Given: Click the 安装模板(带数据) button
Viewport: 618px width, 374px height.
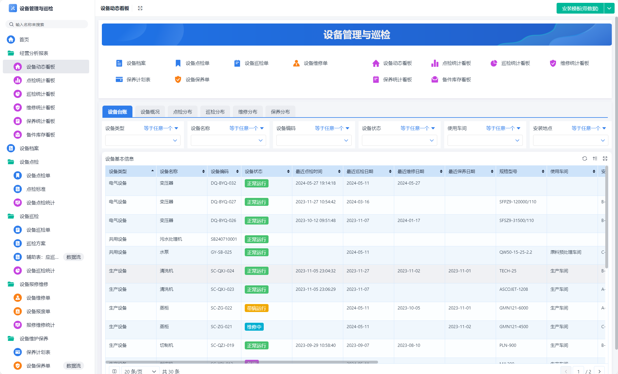Looking at the screenshot, I should coord(580,8).
